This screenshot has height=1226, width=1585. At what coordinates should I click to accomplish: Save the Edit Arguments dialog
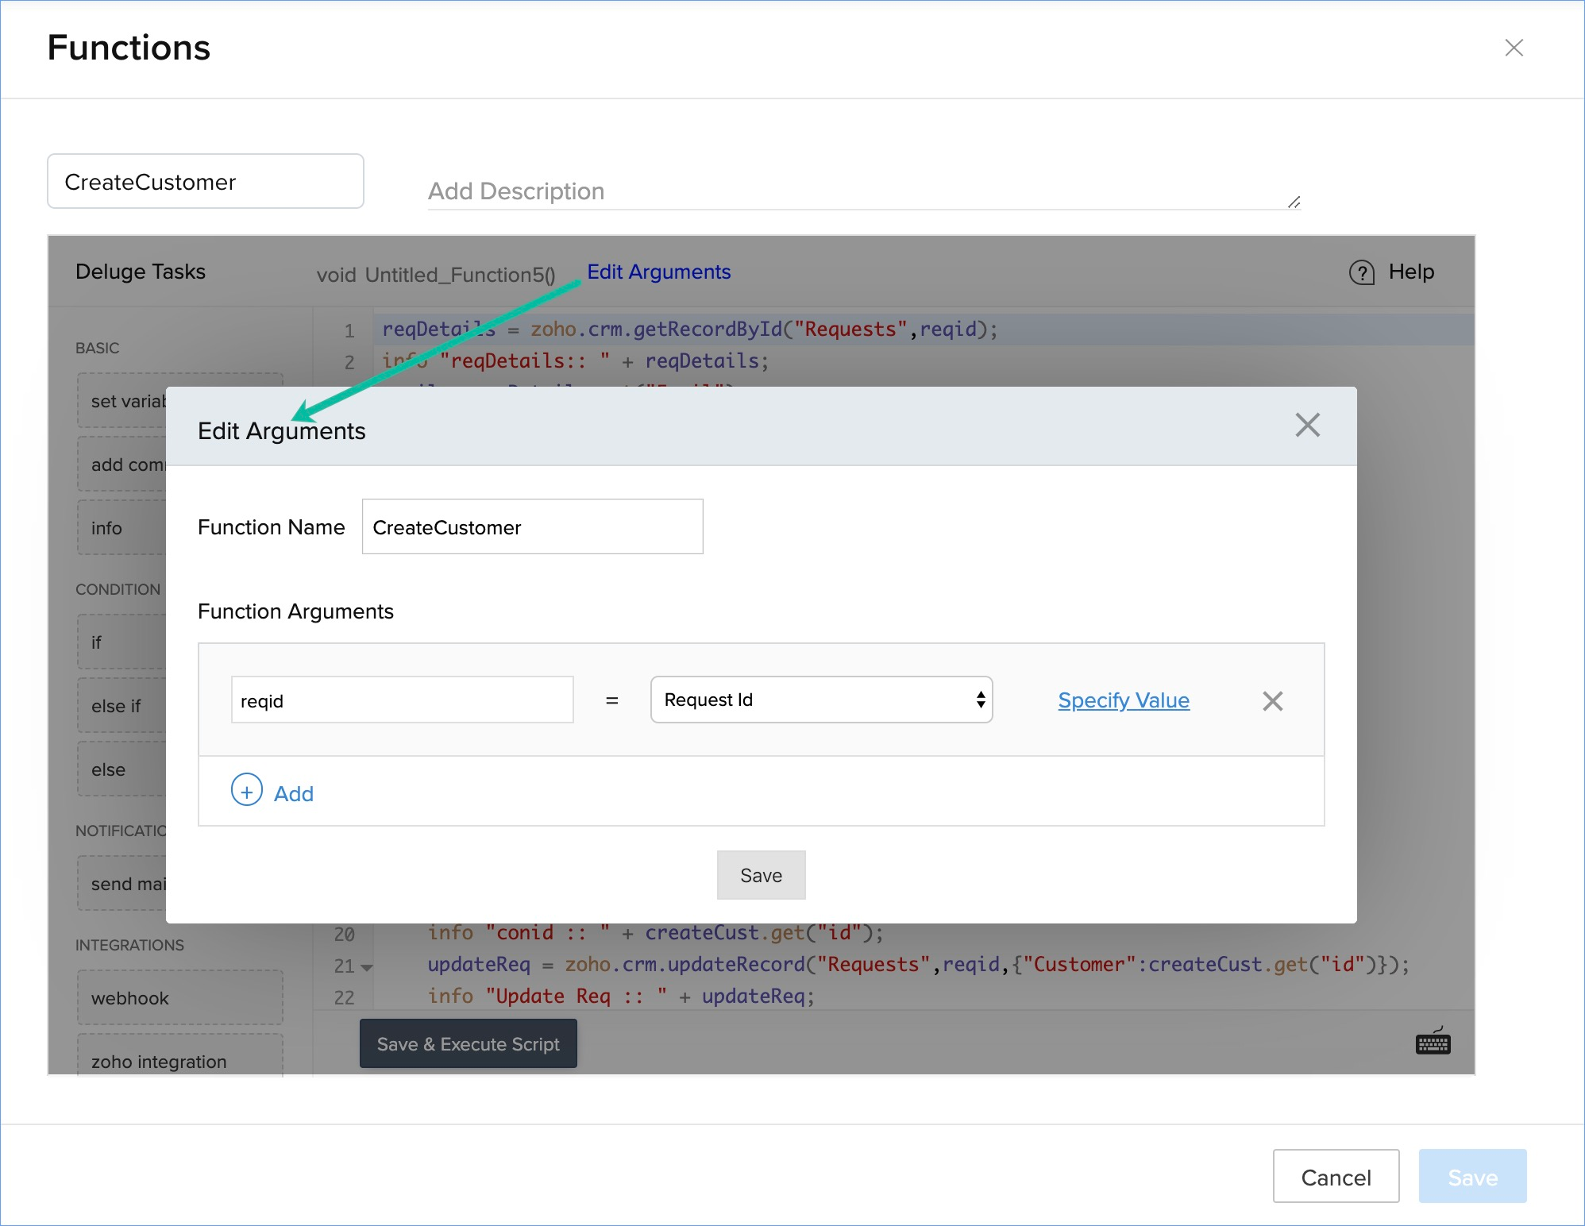(x=760, y=875)
